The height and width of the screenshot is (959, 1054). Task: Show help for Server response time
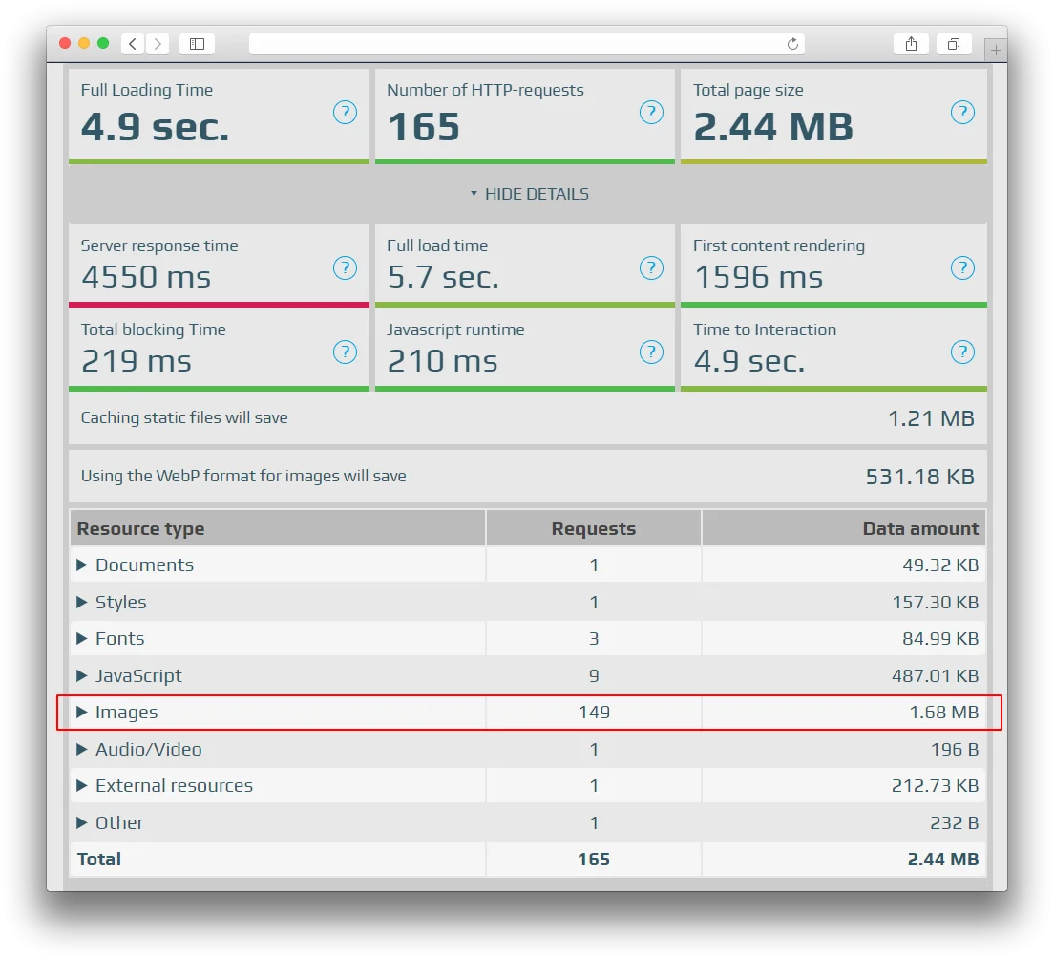[x=345, y=268]
